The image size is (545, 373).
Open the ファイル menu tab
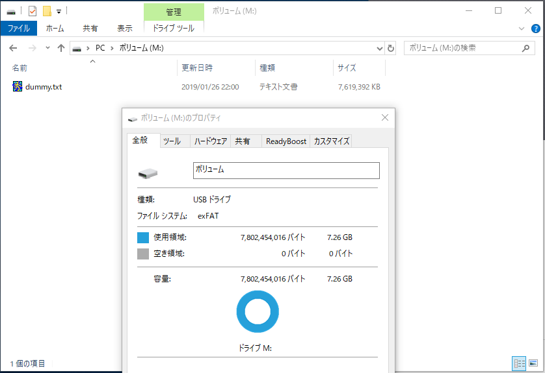[x=19, y=29]
